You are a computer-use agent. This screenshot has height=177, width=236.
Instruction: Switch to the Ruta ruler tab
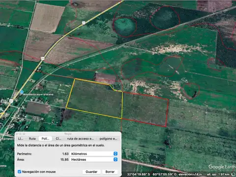[32, 139]
